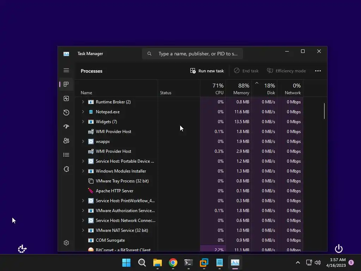Open File Explorer from the taskbar
The width and height of the screenshot is (361, 271).
pyautogui.click(x=158, y=263)
